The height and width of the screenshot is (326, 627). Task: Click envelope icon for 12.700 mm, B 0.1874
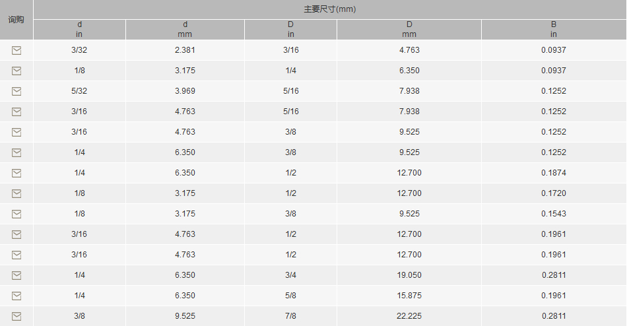pos(16,173)
